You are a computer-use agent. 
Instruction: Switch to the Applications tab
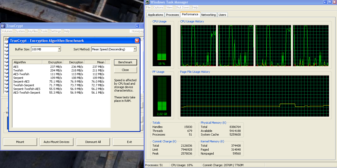156,15
